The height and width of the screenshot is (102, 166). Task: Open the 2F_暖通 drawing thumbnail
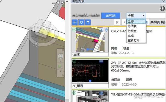point(90,71)
